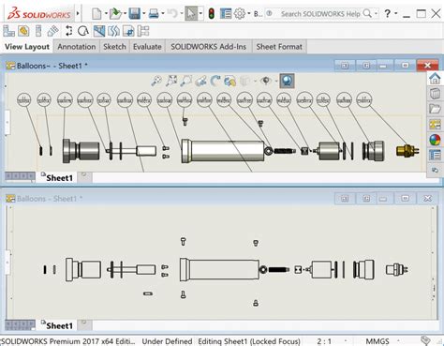Expand the Options gear dropdown arrow
The image size is (444, 346).
tap(249, 14)
